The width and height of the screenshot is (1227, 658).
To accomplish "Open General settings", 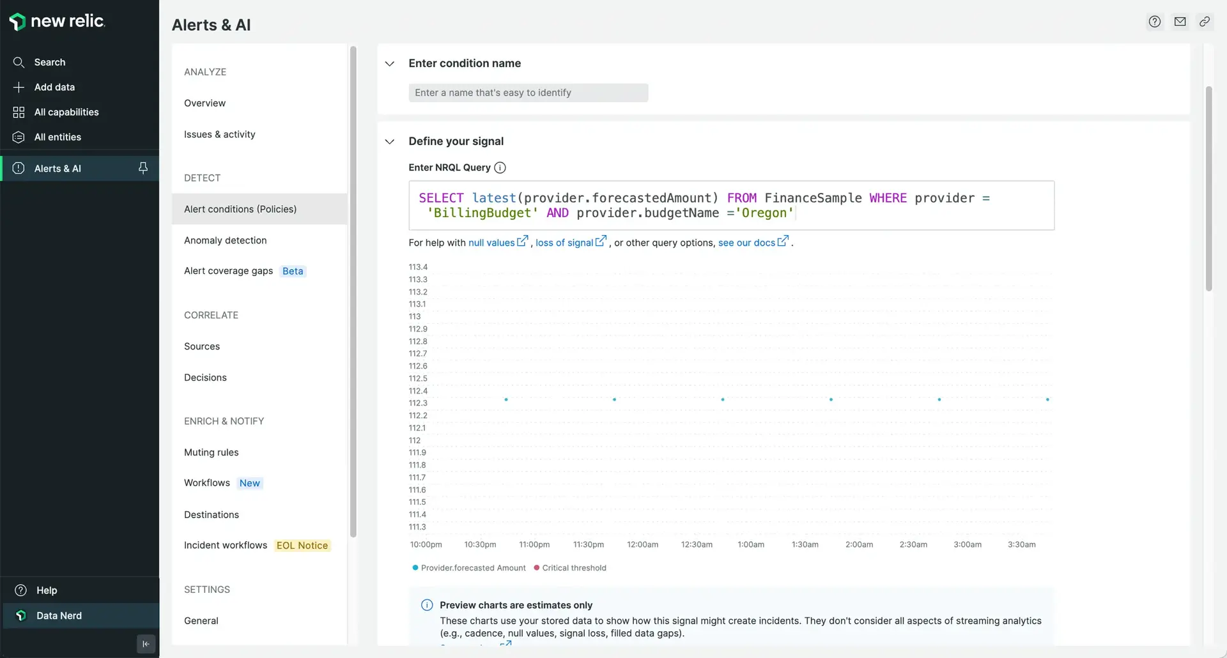I will (201, 620).
